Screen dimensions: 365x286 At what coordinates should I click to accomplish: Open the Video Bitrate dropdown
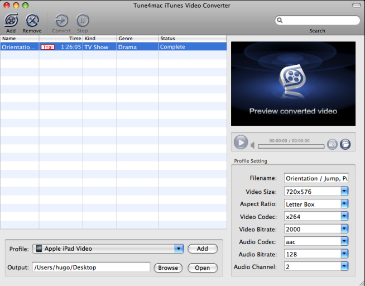pyautogui.click(x=344, y=229)
